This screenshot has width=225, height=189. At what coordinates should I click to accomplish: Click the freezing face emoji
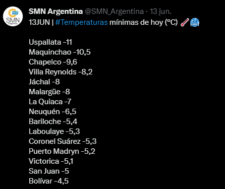coord(195,22)
